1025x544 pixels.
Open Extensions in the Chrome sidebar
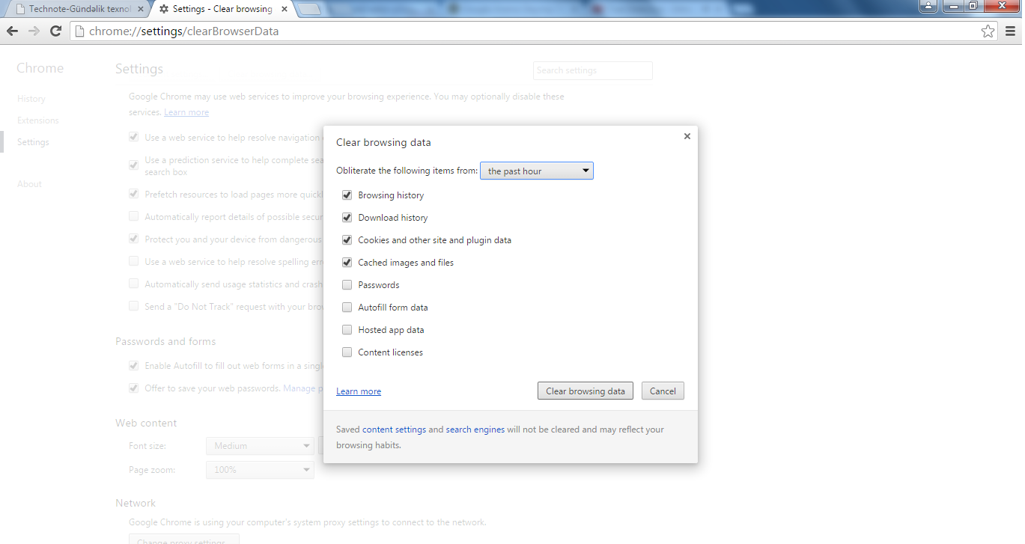tap(38, 120)
